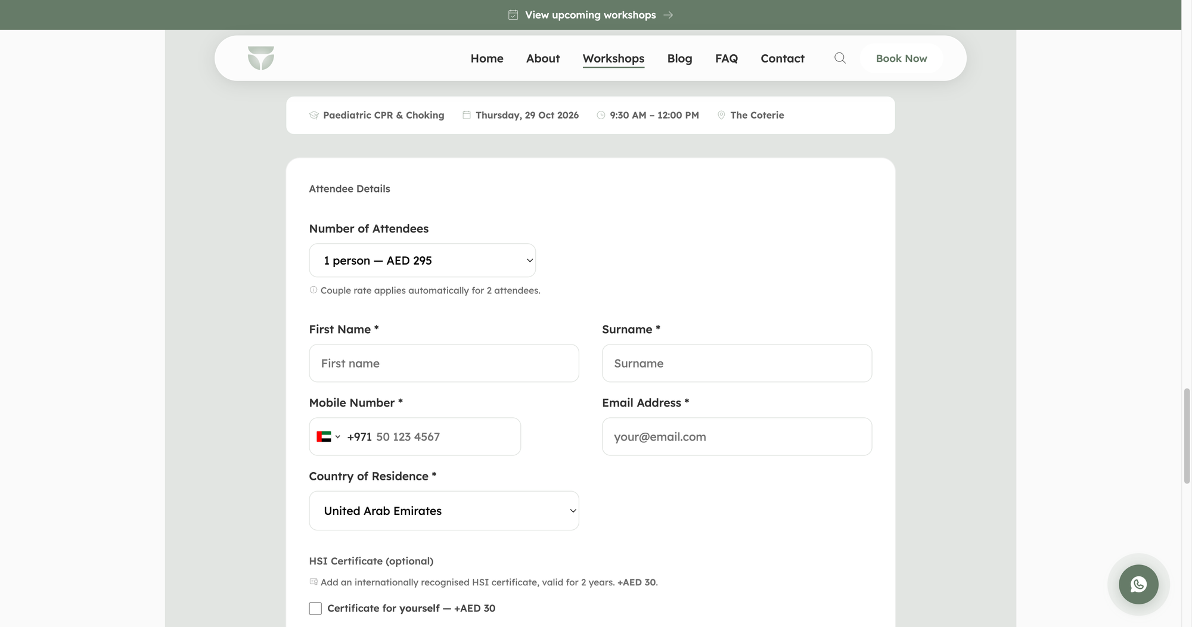
Task: Click 'The Coterie' venue text
Action: [757, 115]
